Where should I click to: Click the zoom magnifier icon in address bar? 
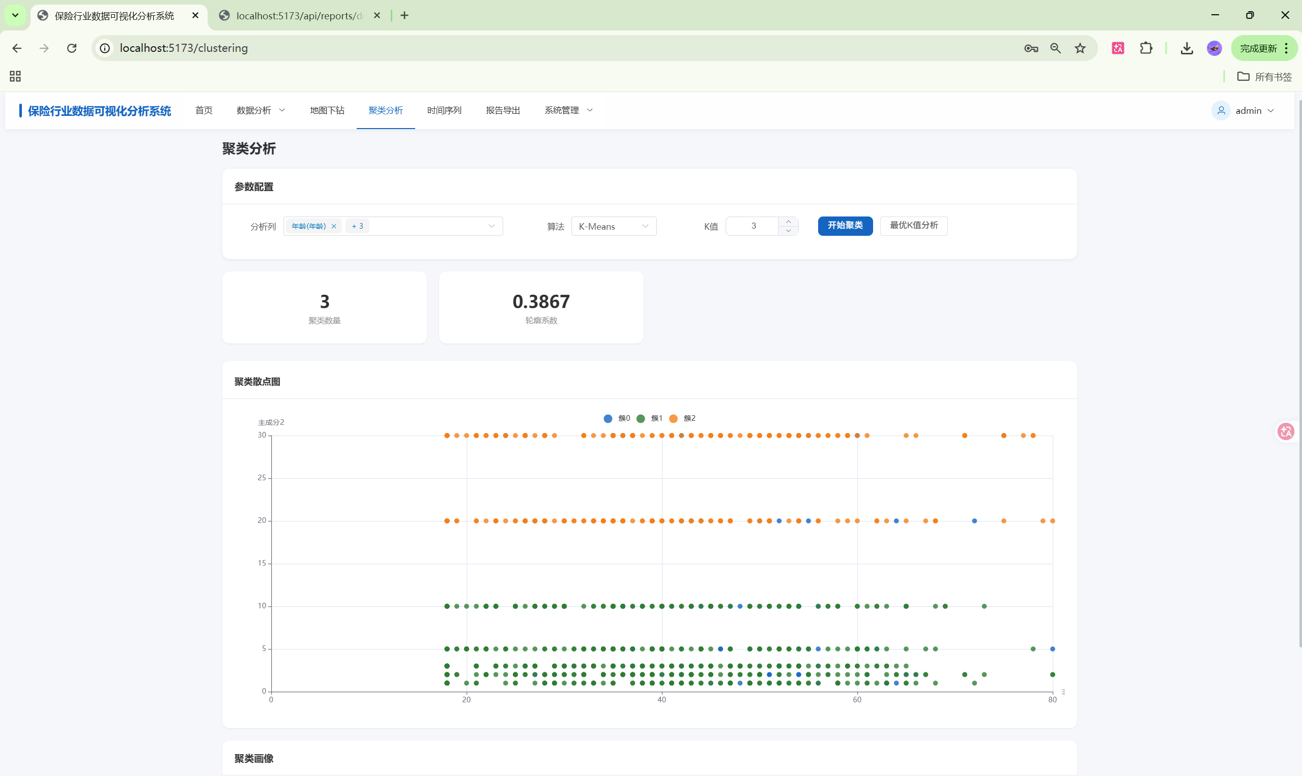click(1055, 48)
